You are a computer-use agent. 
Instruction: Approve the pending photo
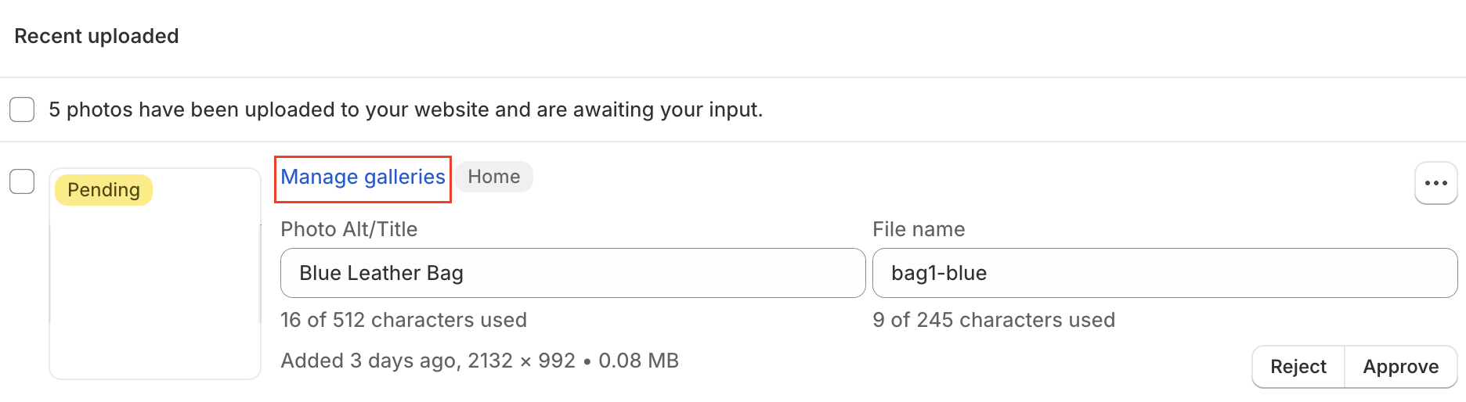(x=1400, y=367)
